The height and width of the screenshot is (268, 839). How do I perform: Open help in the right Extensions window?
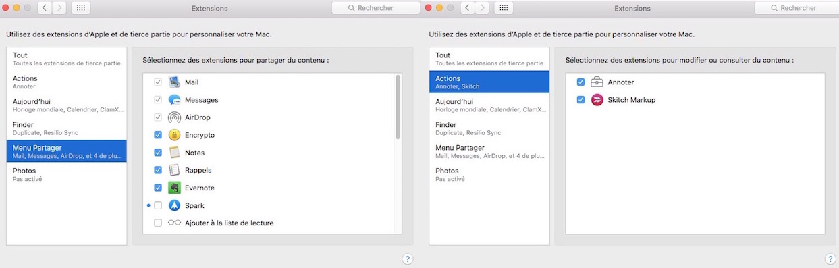tap(830, 259)
